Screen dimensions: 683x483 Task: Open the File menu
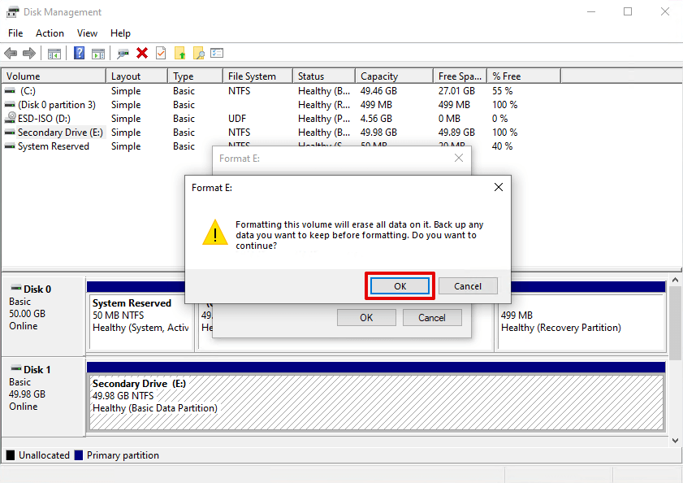click(x=15, y=33)
